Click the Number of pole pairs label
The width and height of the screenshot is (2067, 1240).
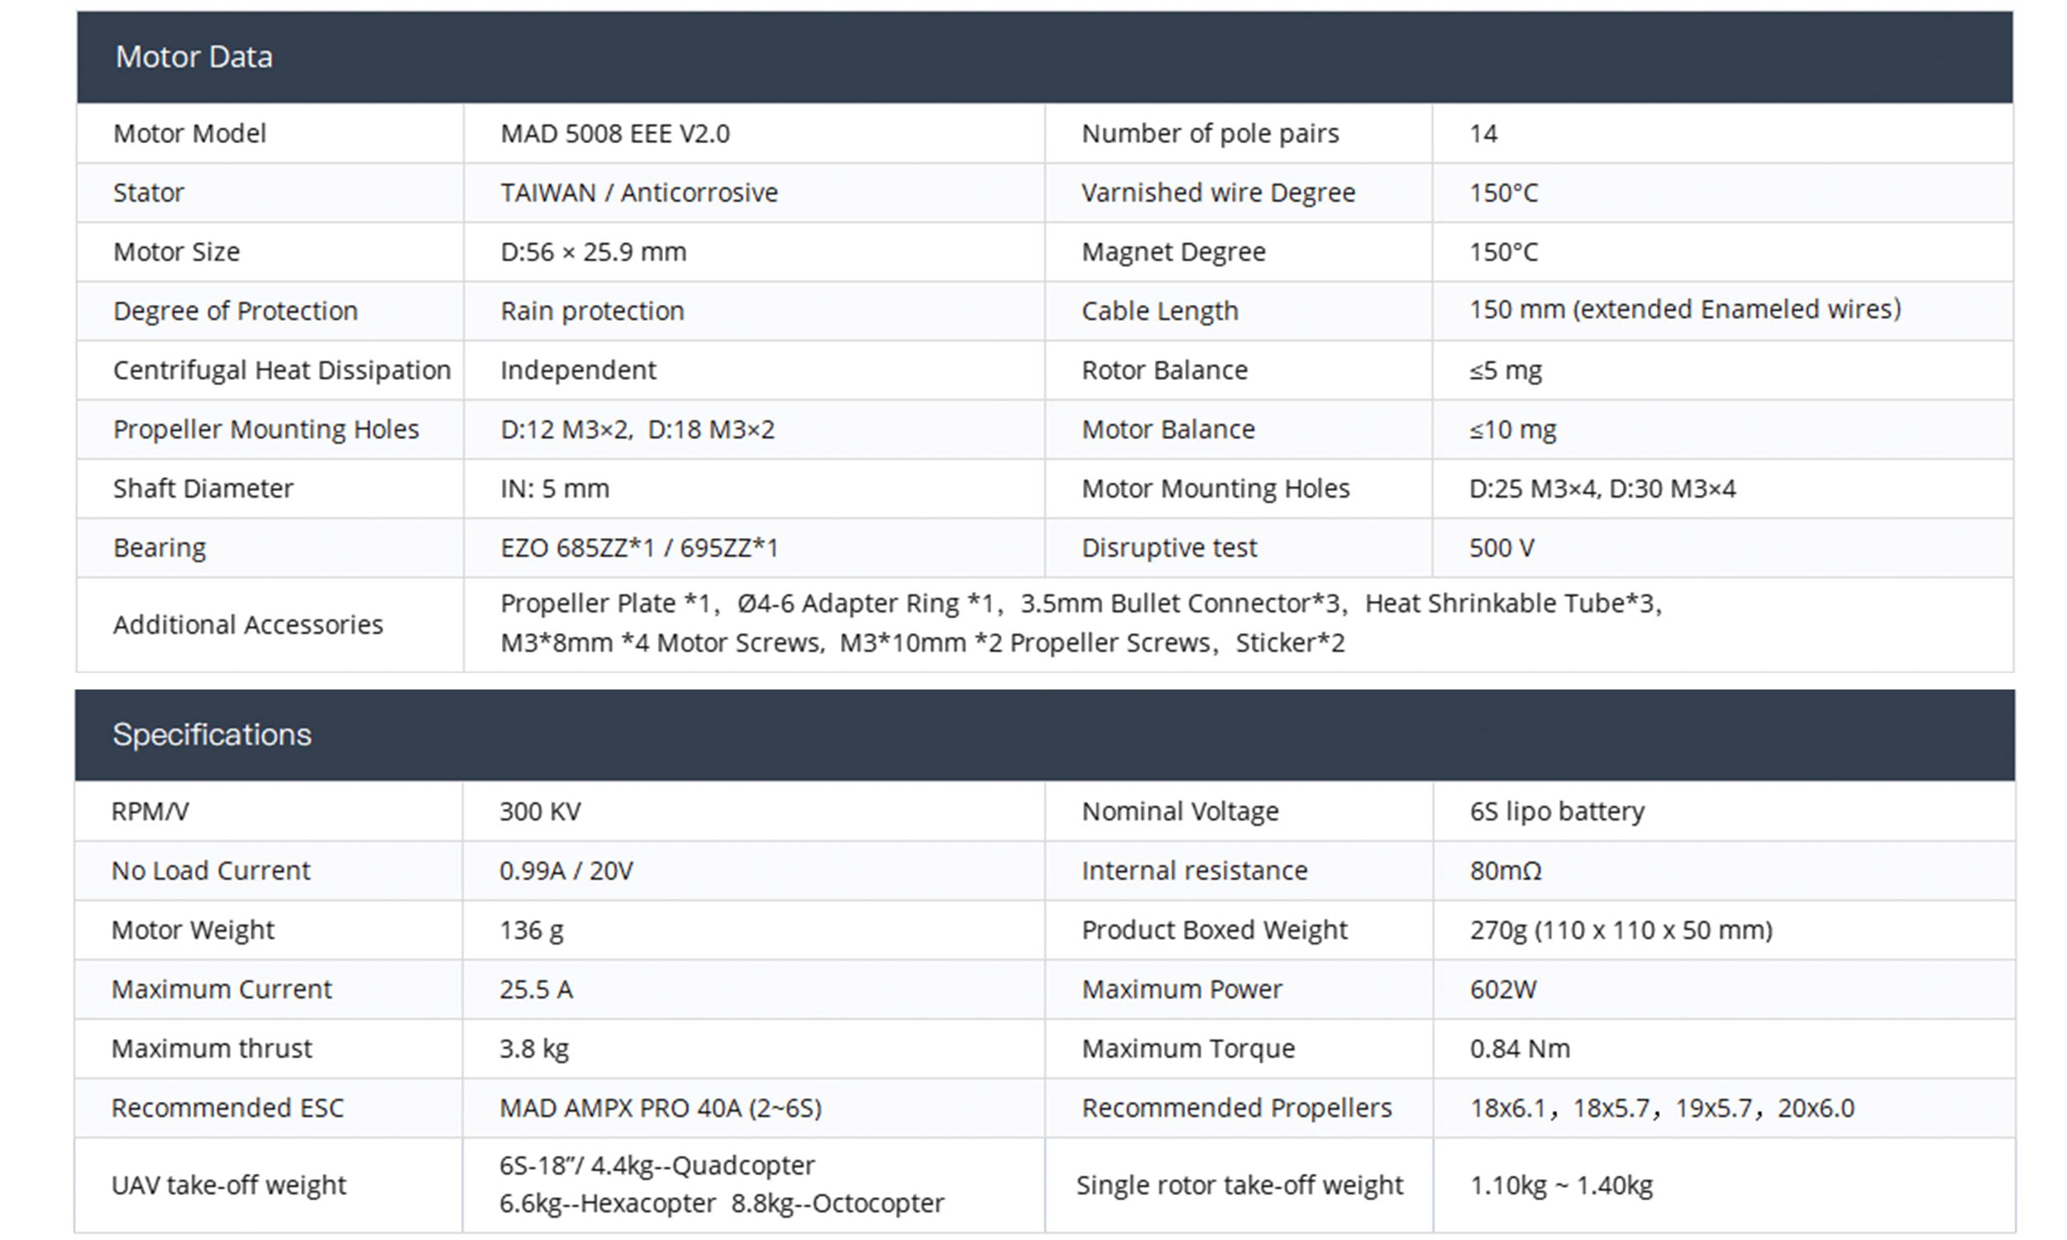[1210, 134]
